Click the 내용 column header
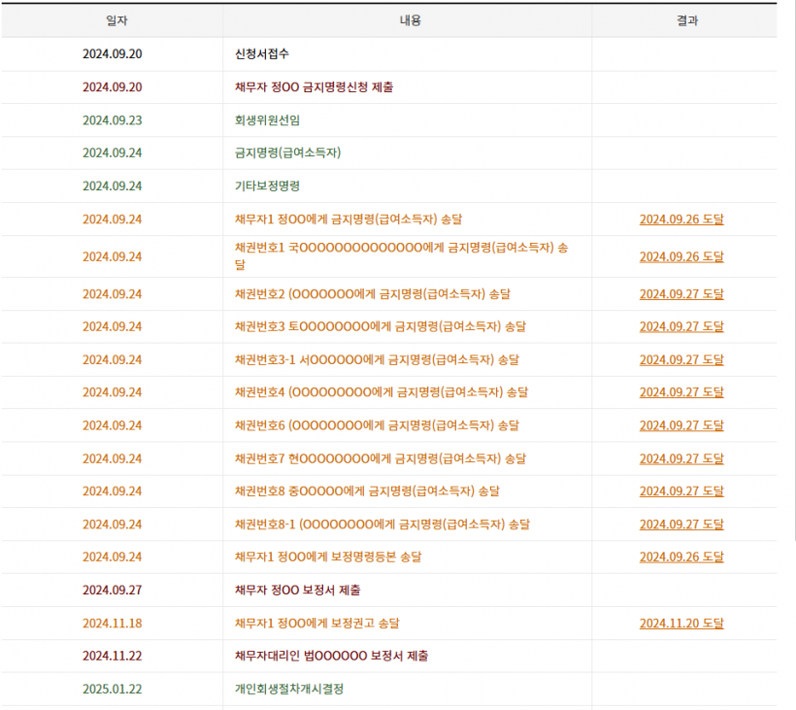The image size is (796, 710). pos(411,20)
